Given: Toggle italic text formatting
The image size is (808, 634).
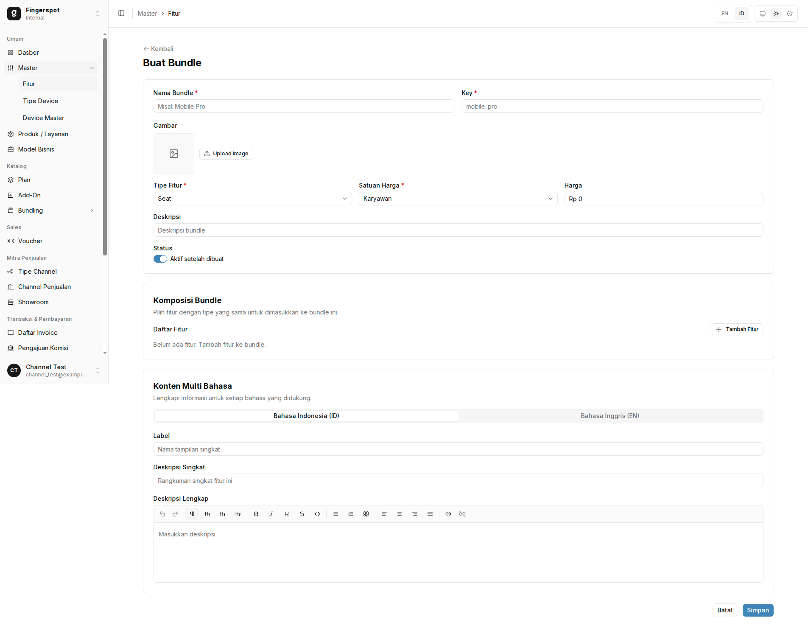Looking at the screenshot, I should [x=271, y=514].
